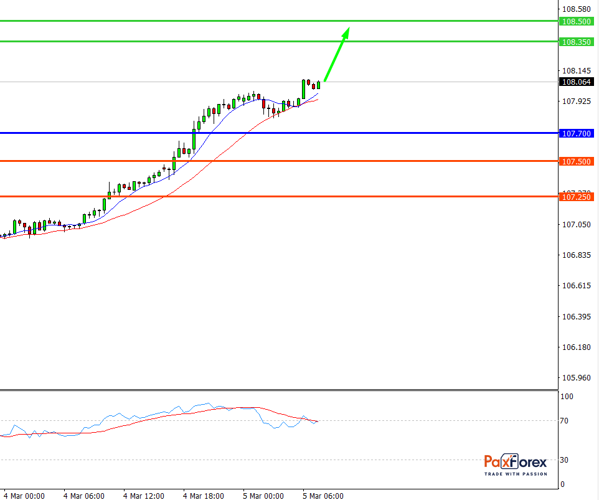Click the 105.960 axis value
Viewport: 599px width, 500px height.
pos(577,378)
